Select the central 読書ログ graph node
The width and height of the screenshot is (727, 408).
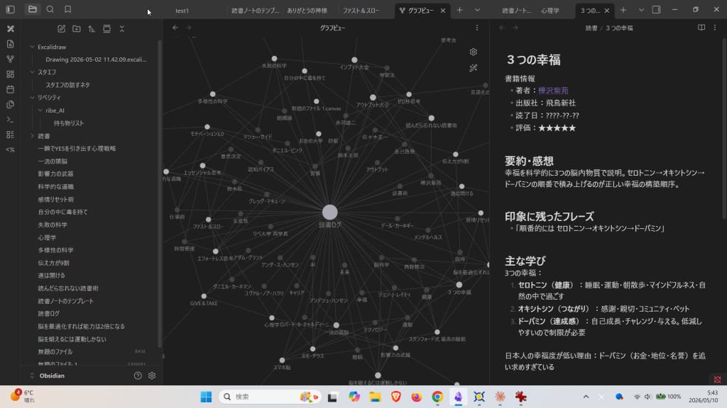point(329,212)
